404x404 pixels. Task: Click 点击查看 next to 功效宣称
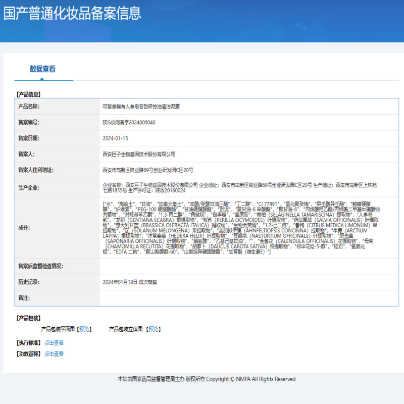[x=54, y=353]
